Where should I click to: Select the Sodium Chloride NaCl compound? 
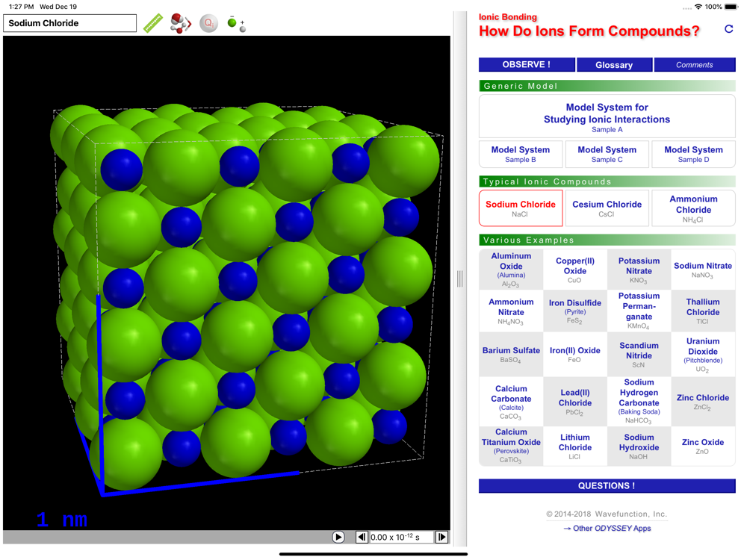521,208
